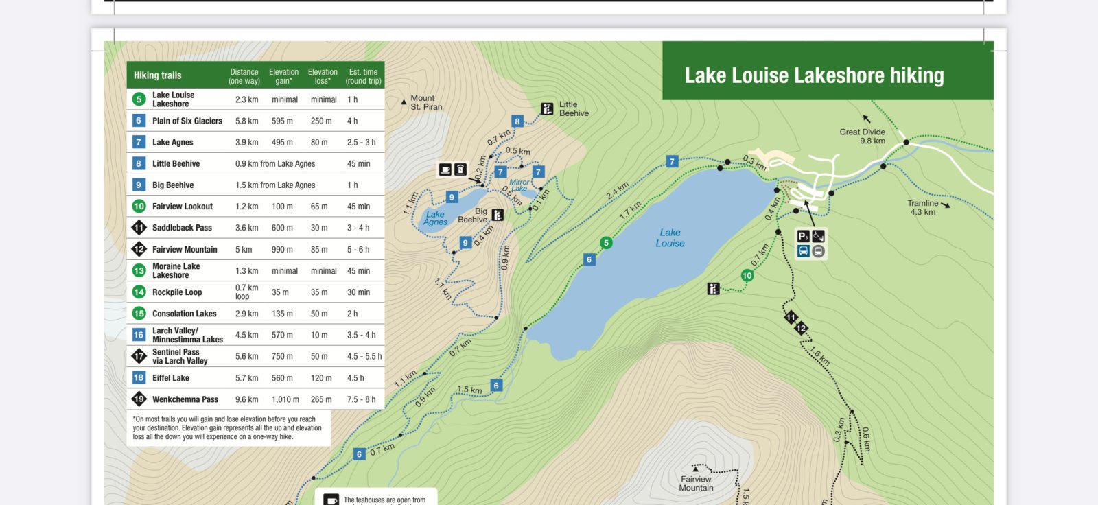Screen dimensions: 1098x505
Task: Click the green trail 10 marker on map
Action: pyautogui.click(x=747, y=275)
